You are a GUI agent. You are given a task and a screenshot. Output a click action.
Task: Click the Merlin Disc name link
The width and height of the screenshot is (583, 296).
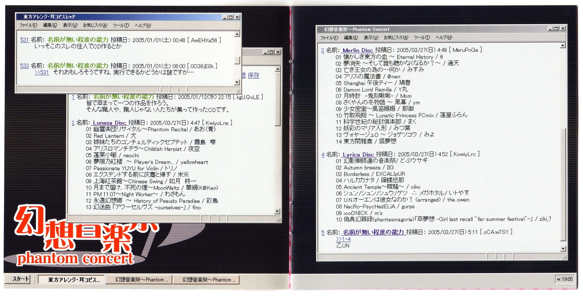coord(358,50)
